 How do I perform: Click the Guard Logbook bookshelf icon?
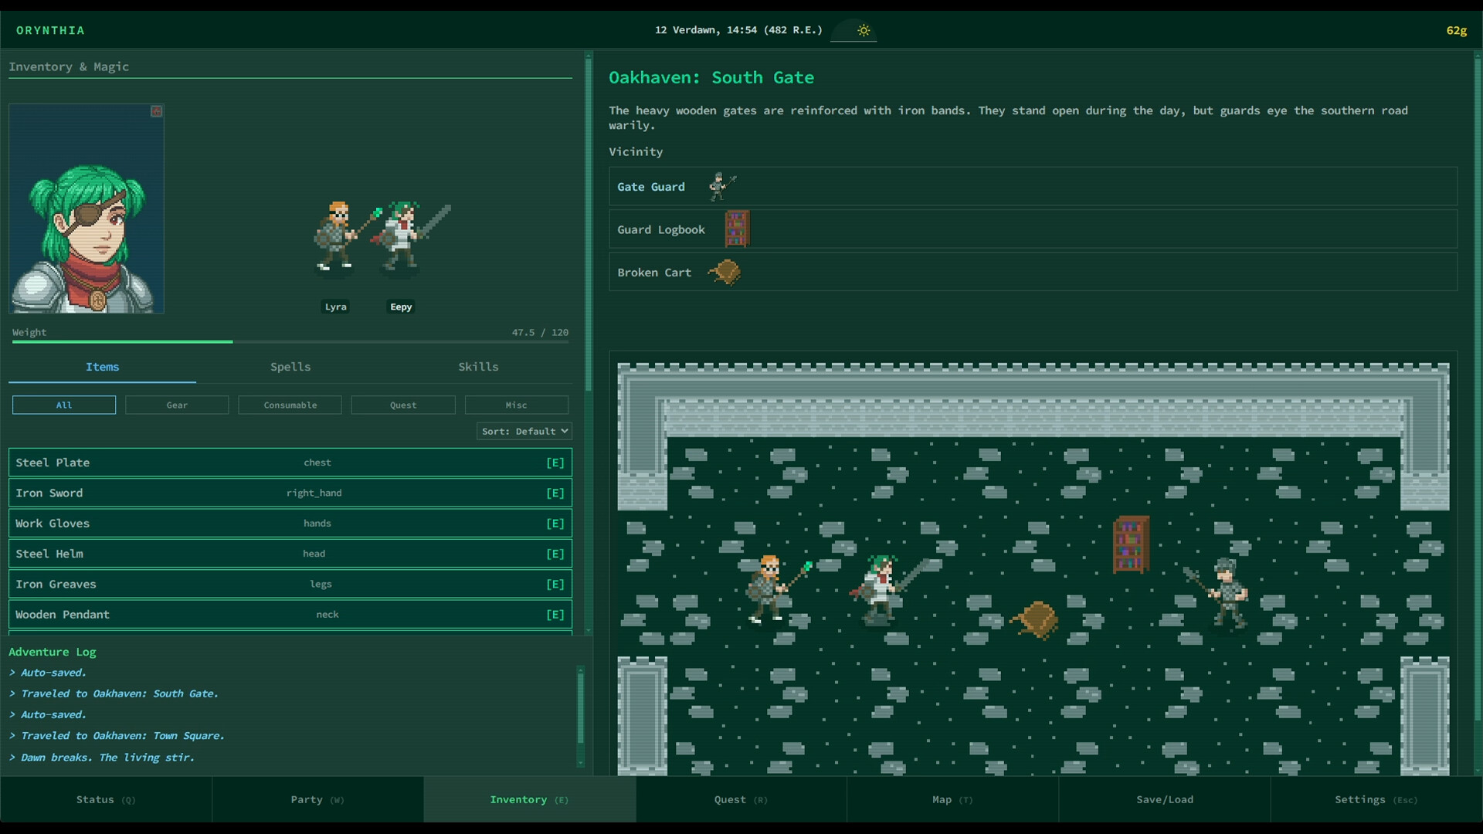[x=737, y=229]
